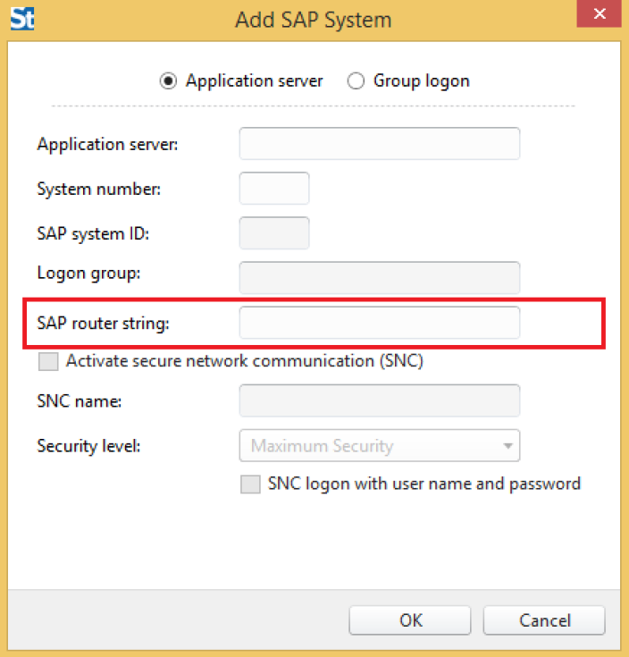Viewport: 629px width, 657px height.
Task: Enable Activate secure network communication checkbox
Action: pos(48,361)
